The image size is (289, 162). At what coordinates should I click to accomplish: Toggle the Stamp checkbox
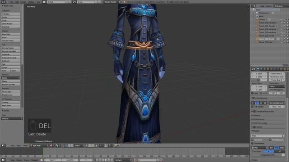point(255,127)
